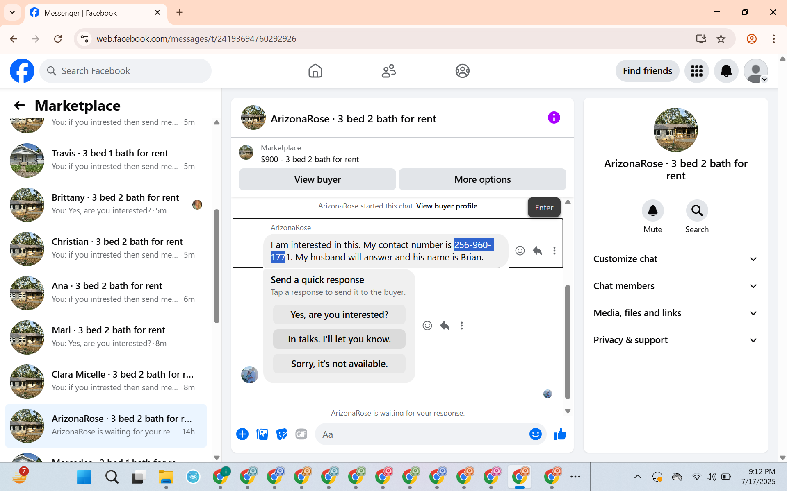The image size is (787, 491).
Task: Open more actions plus button in composer
Action: (242, 434)
